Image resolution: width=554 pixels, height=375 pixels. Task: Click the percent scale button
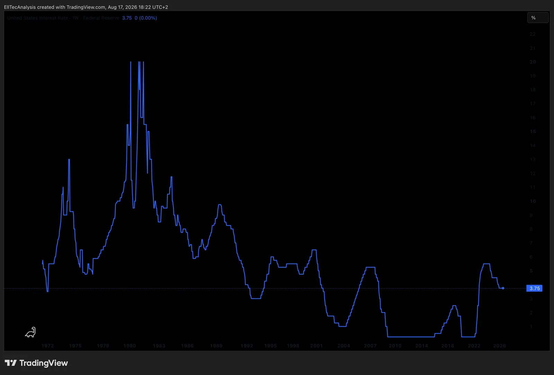[538, 18]
